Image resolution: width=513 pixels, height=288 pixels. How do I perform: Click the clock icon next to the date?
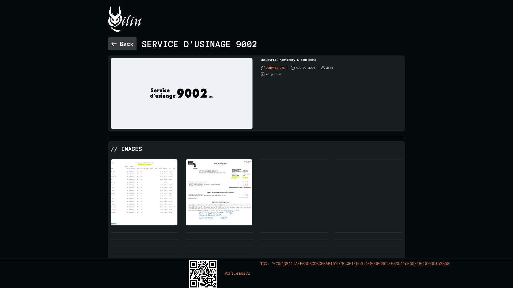coord(293,68)
